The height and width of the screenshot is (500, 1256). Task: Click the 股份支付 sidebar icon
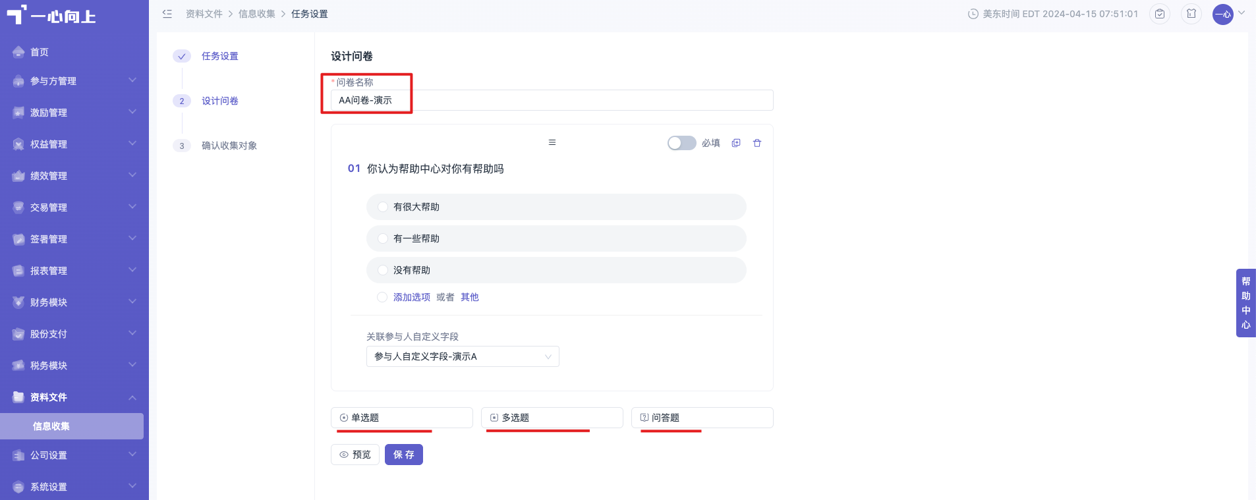pos(18,334)
